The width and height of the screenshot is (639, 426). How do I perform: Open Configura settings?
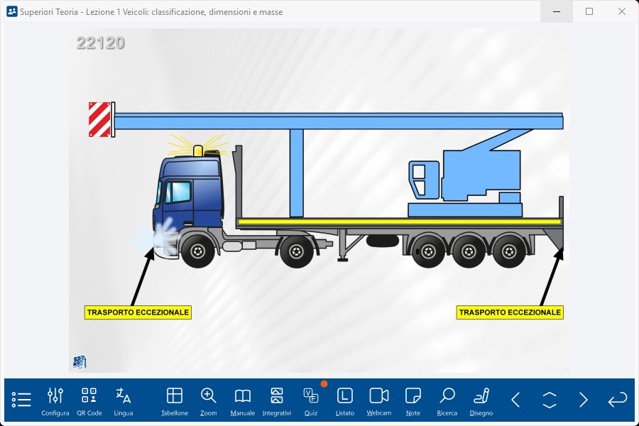pos(55,400)
